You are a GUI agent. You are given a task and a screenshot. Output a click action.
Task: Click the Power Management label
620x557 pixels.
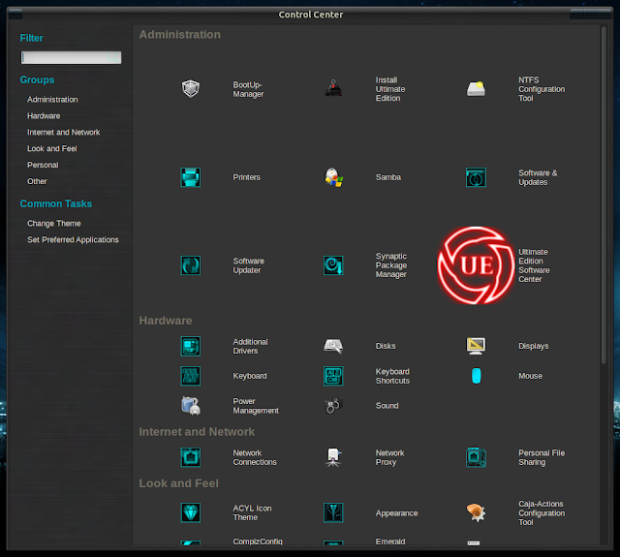[256, 406]
